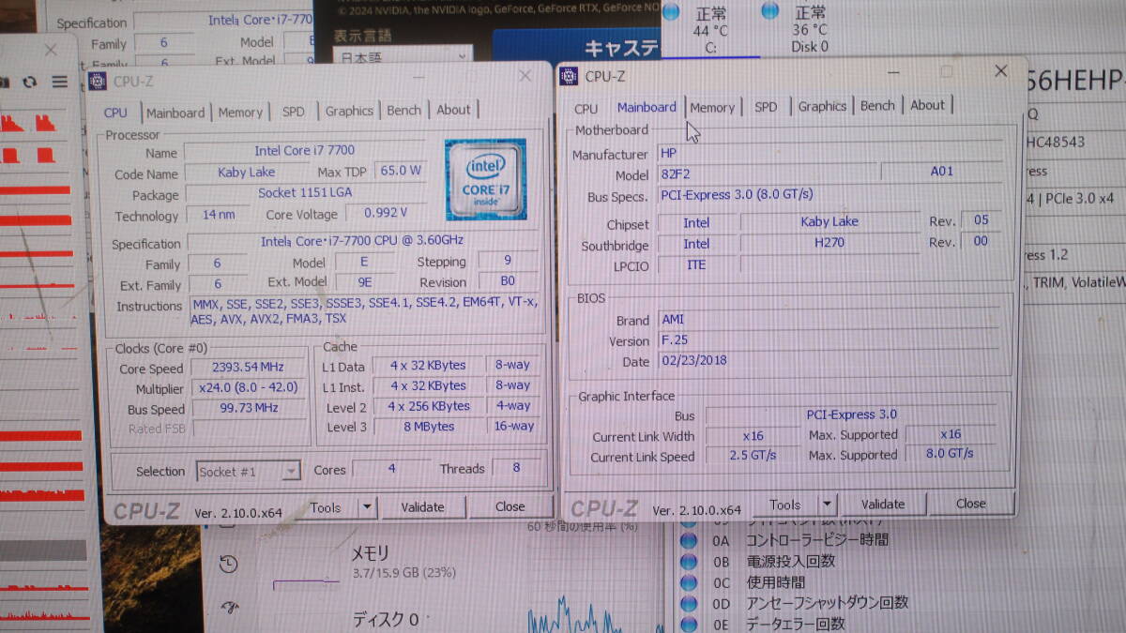
Task: Click the Current Link Speed value 2.5 GT/s
Action: (752, 457)
